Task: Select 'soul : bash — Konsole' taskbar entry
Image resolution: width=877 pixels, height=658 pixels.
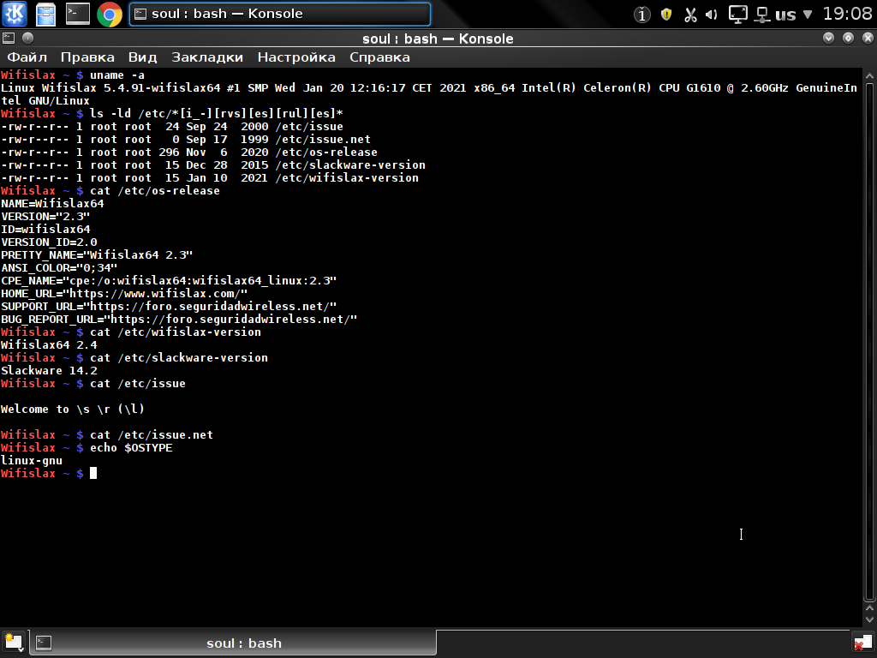Action: 280,14
